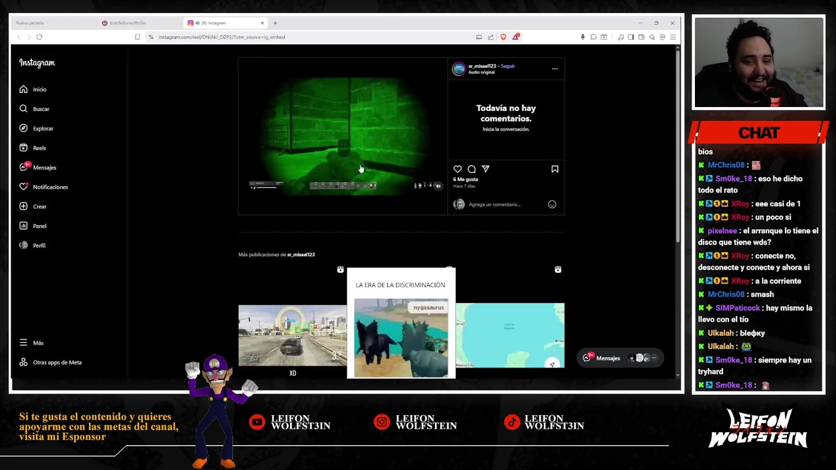836x470 pixels.
Task: Open the emoji picker in comment box
Action: coord(552,204)
